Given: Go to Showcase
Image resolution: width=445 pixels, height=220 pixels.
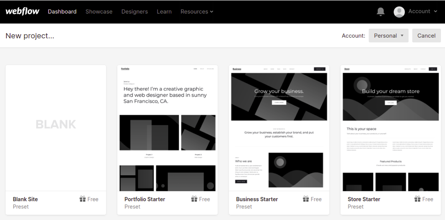Looking at the screenshot, I should (x=99, y=11).
